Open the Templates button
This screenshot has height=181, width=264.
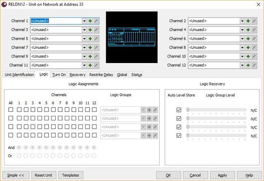tap(71, 175)
